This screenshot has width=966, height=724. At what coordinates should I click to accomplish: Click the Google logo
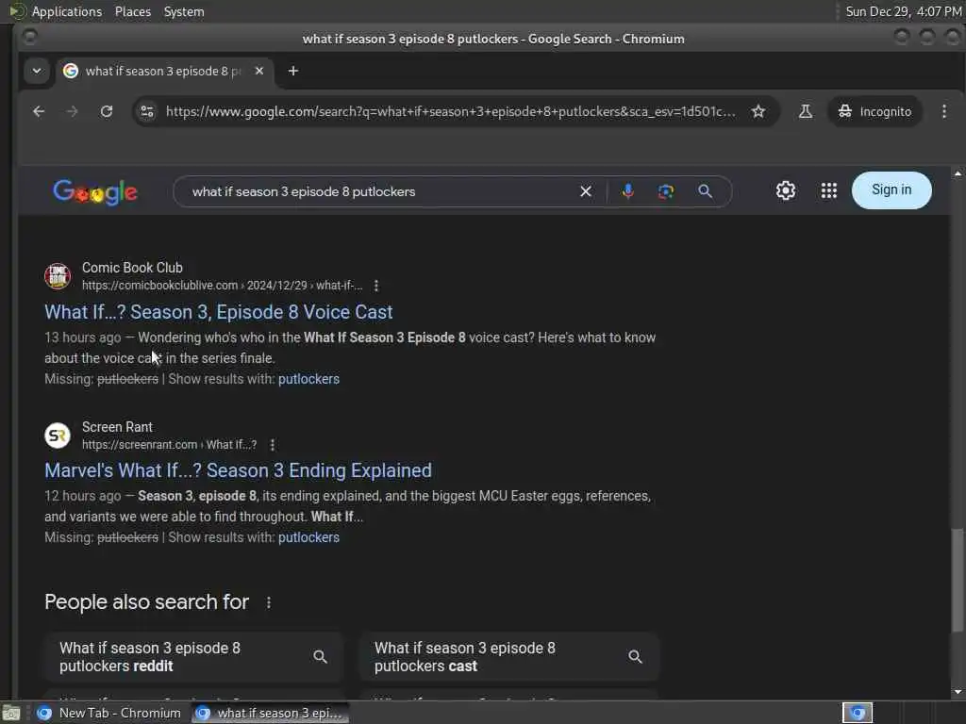(x=95, y=191)
